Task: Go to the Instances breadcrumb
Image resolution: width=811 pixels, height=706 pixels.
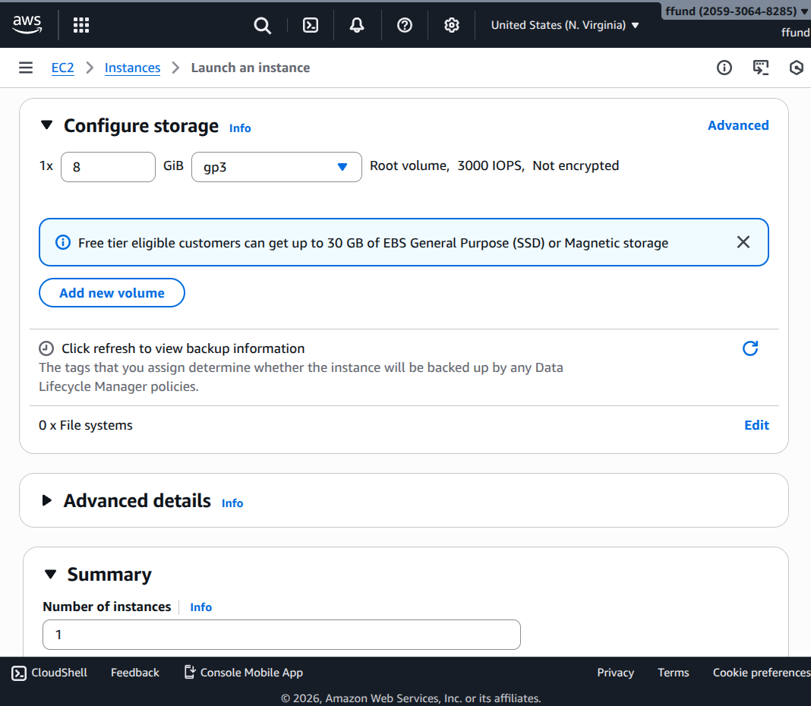Action: 132,68
